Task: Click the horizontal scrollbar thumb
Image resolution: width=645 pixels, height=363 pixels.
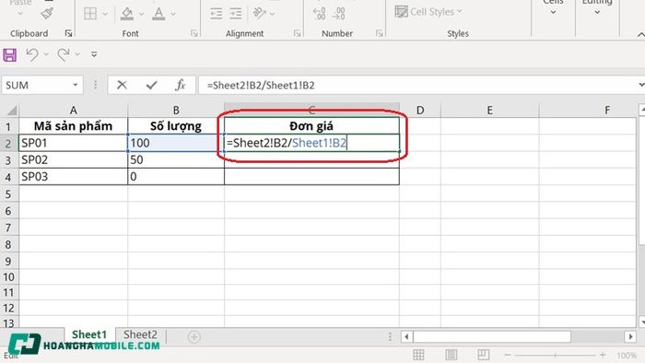Action: click(492, 337)
